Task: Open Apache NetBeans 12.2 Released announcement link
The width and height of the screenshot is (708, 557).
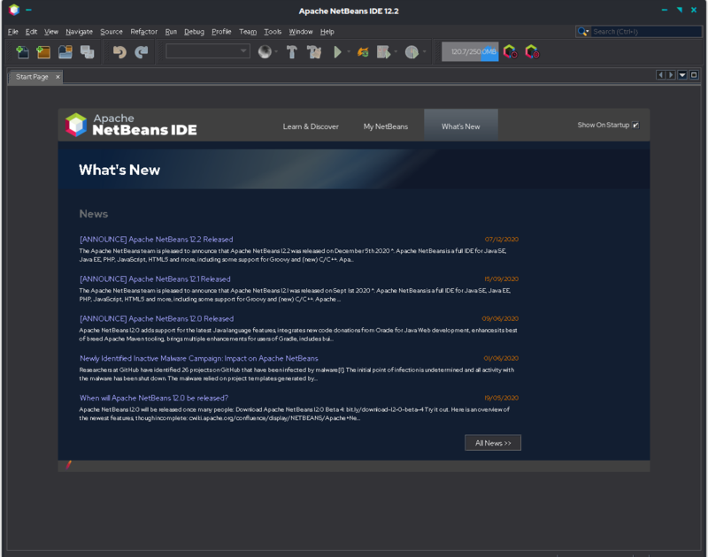Action: point(157,240)
